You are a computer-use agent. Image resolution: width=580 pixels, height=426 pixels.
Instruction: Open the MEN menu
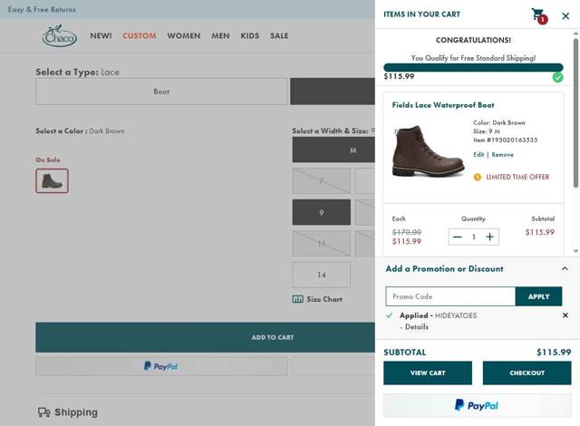point(220,36)
